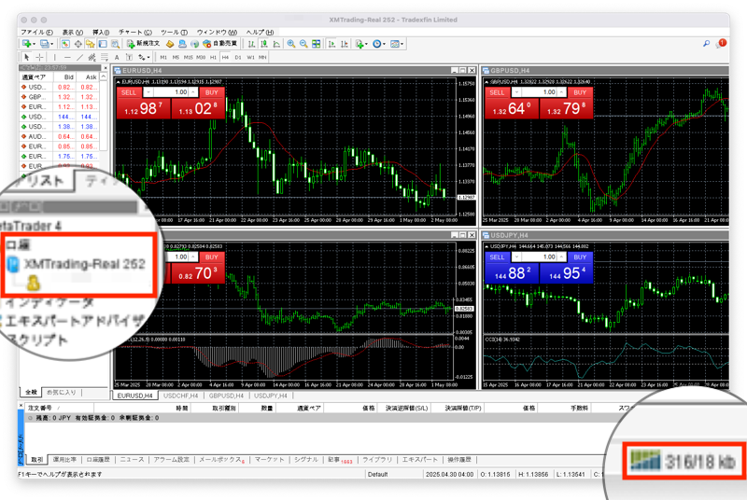Select the D1 timeframe
Image resolution: width=747 pixels, height=500 pixels.
[238, 57]
